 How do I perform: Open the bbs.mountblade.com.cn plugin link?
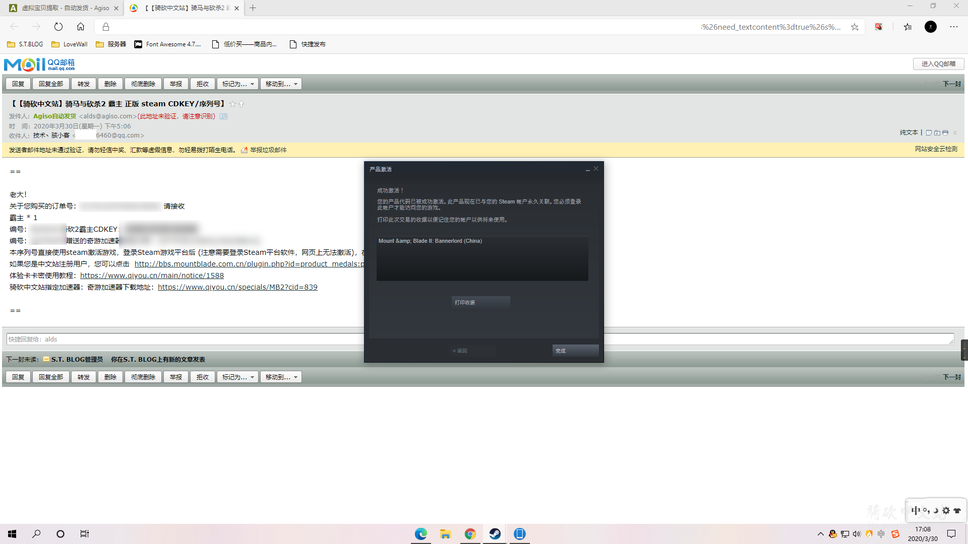249,264
